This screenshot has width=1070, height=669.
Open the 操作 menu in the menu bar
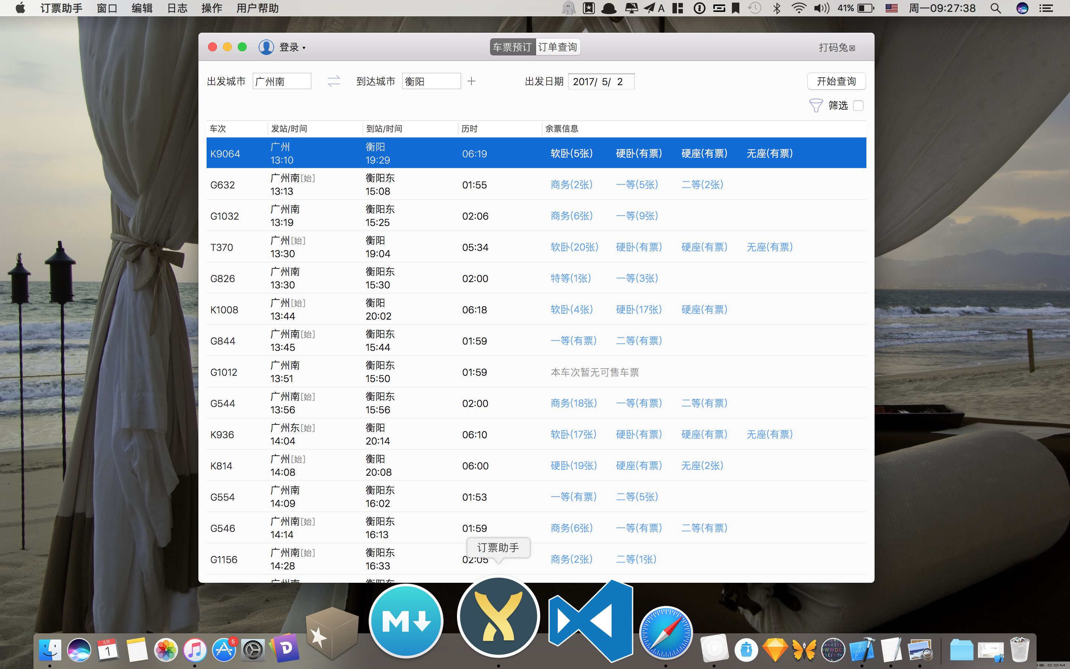click(211, 8)
